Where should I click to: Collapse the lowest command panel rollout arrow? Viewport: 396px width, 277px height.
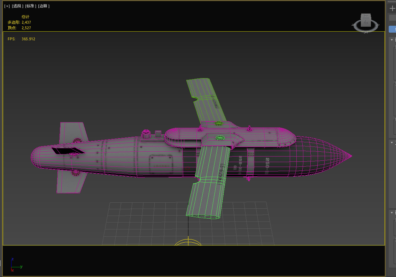(x=392, y=213)
